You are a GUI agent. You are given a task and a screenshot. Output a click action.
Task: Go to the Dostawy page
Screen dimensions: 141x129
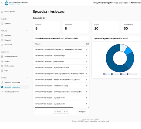[14, 36]
